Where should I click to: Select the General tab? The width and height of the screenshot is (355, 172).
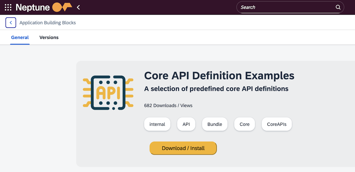click(x=20, y=37)
